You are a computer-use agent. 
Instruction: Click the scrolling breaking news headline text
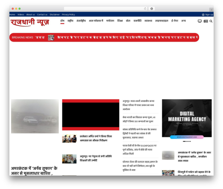coord(128,38)
